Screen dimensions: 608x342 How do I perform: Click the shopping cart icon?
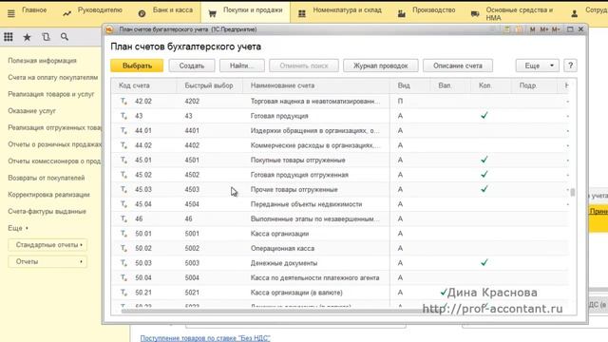coord(212,13)
